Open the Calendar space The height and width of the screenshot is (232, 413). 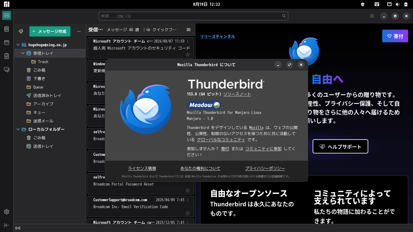click(x=7, y=43)
